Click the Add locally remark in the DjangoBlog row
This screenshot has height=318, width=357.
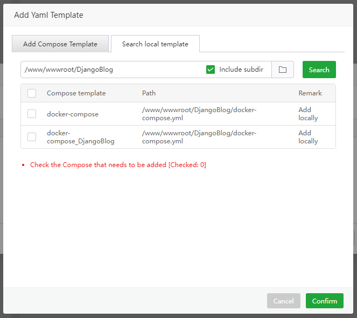click(x=308, y=137)
